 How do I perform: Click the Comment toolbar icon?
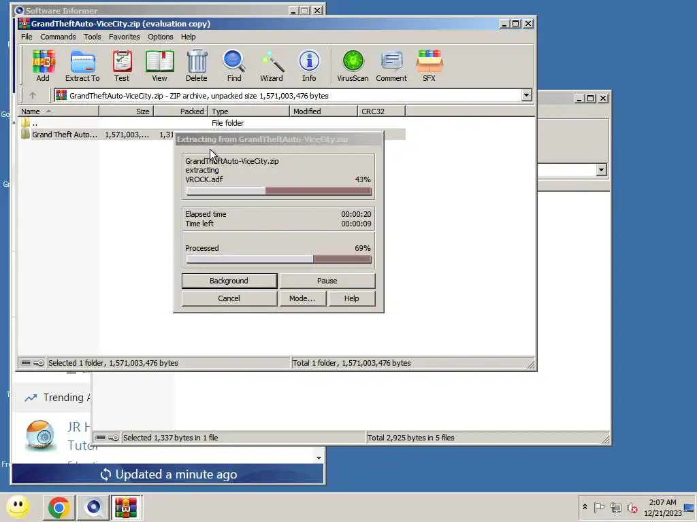click(x=391, y=65)
